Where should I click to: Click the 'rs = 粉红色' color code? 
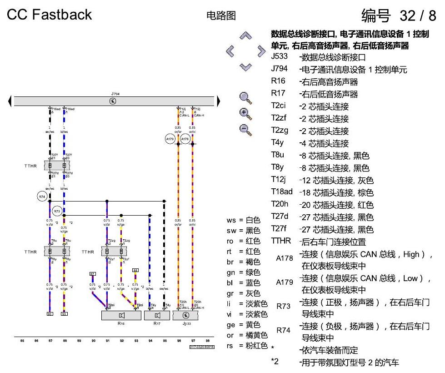247,346
